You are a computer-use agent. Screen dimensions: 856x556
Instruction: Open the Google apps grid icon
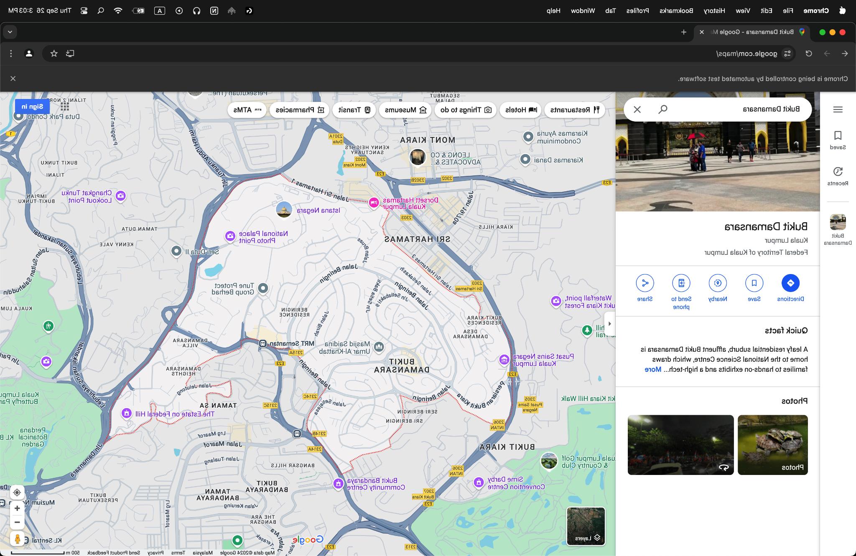click(64, 107)
